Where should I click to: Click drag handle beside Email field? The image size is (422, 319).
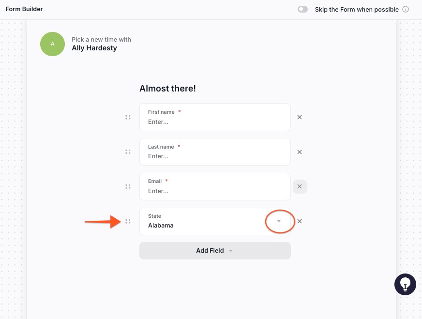tap(128, 186)
